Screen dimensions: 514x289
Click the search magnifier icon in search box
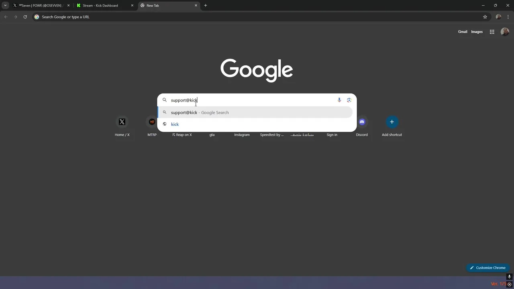(164, 100)
